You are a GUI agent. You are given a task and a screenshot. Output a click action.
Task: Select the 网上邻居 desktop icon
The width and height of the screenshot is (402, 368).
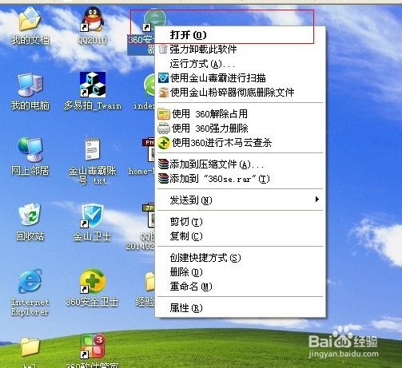[30, 149]
